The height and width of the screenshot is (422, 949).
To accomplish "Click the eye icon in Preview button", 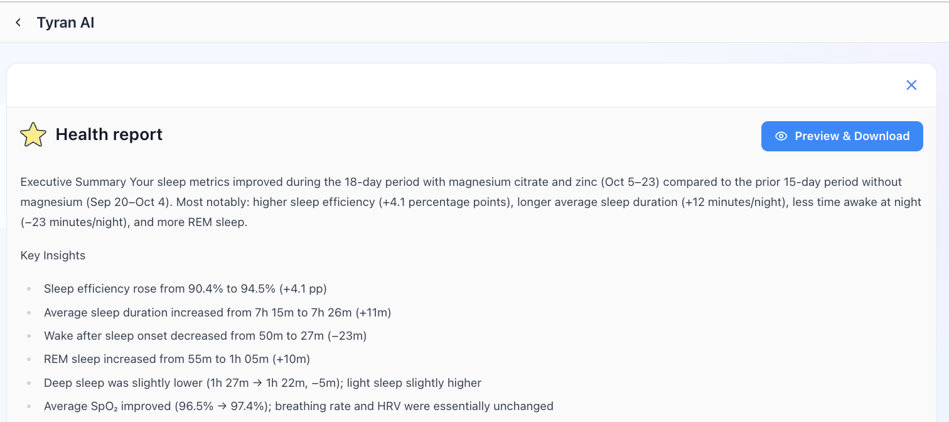I will (x=781, y=136).
